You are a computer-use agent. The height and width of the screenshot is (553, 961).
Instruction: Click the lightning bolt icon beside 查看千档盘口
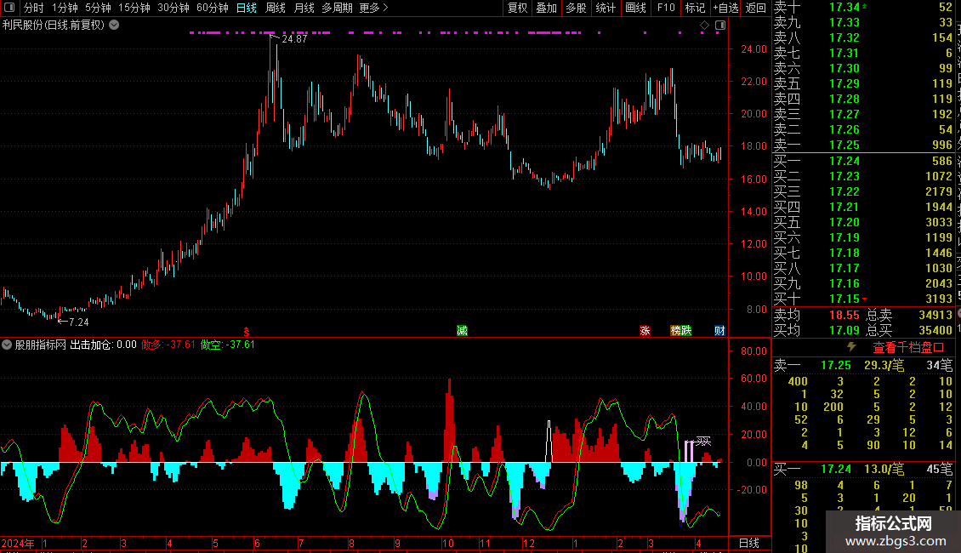click(x=851, y=347)
